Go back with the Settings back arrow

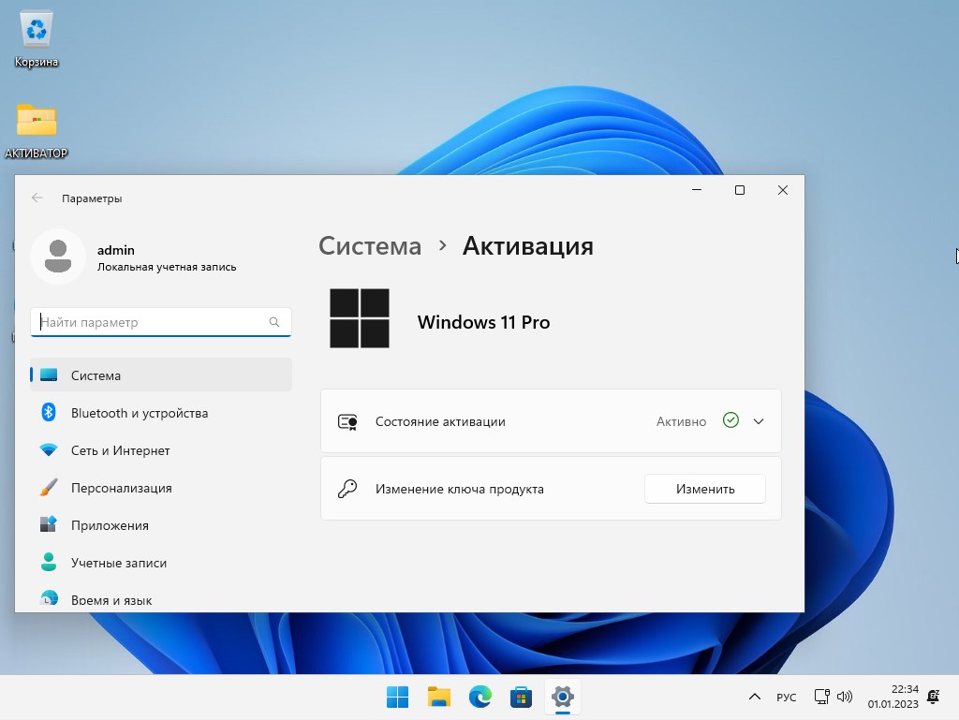37,198
